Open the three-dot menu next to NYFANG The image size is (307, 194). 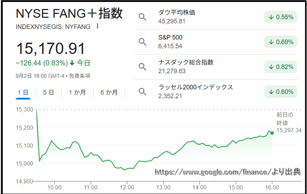tap(98, 26)
